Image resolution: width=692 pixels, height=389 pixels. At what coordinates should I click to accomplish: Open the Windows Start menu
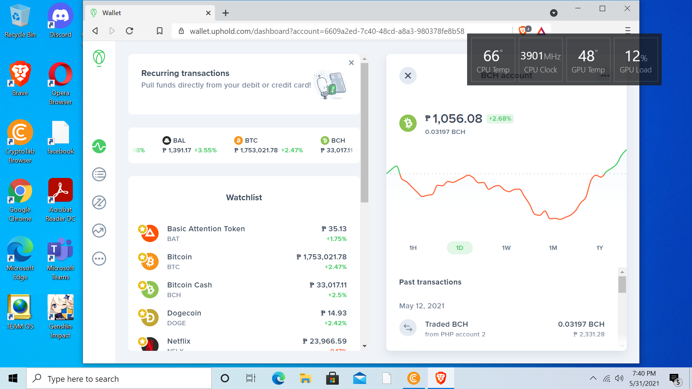click(x=13, y=378)
